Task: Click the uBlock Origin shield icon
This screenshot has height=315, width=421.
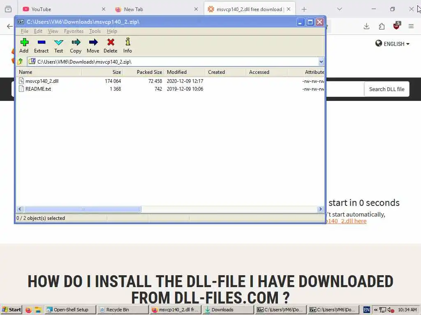Action: (x=397, y=26)
